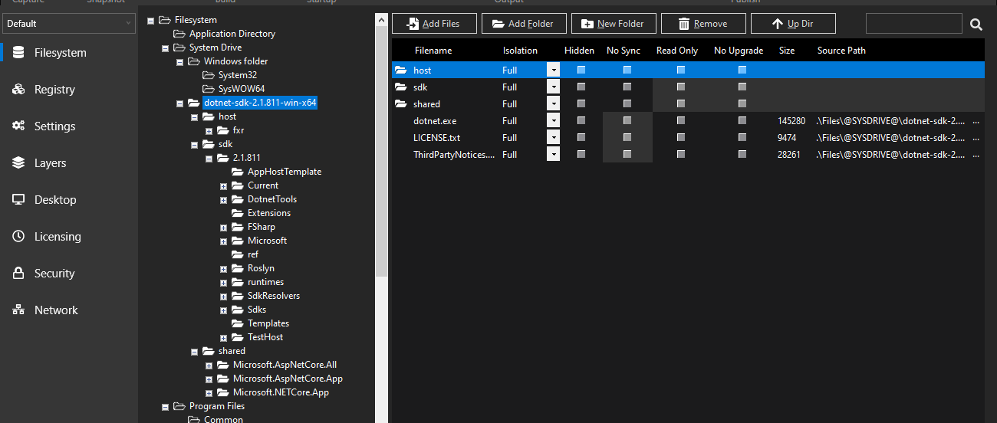Viewport: 997px width, 423px height.
Task: Toggle No Sync checkbox for ThirdPartyNotices row
Action: 627,154
